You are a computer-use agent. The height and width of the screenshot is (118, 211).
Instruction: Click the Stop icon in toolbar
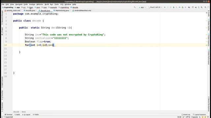point(185,7)
